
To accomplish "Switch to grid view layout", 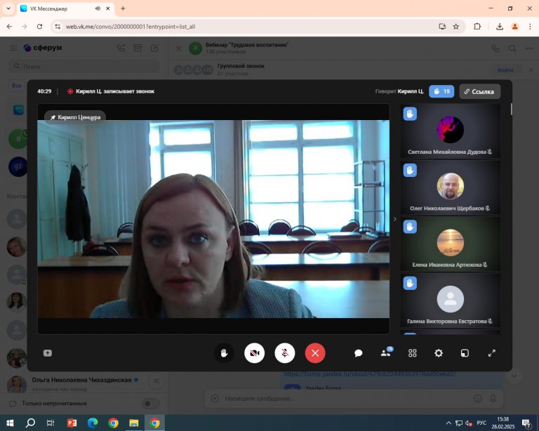I will click(x=413, y=353).
